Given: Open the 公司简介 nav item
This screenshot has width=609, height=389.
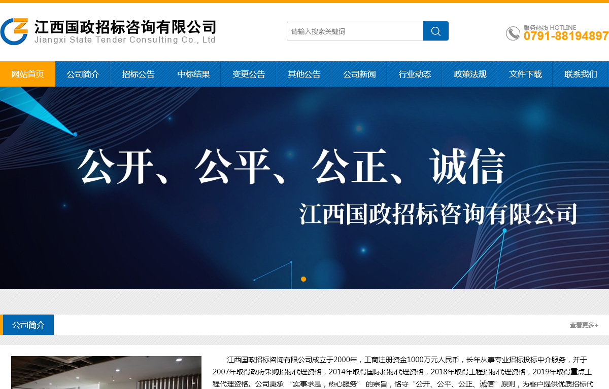Looking at the screenshot, I should click(83, 74).
